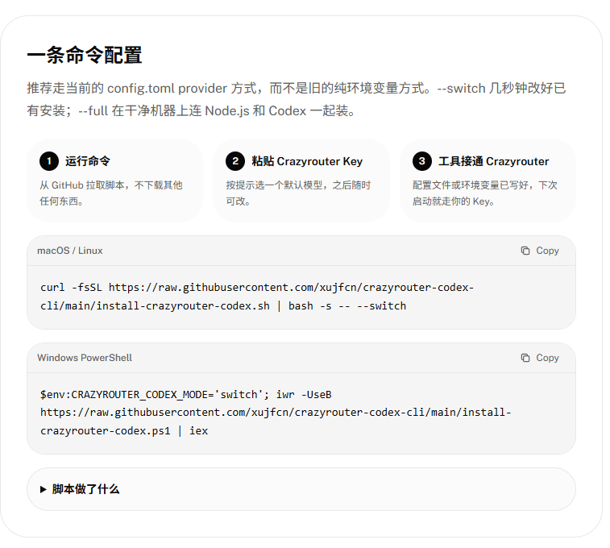Copy the Windows PowerShell command
Viewport: 610px width, 548px height.
tap(539, 358)
